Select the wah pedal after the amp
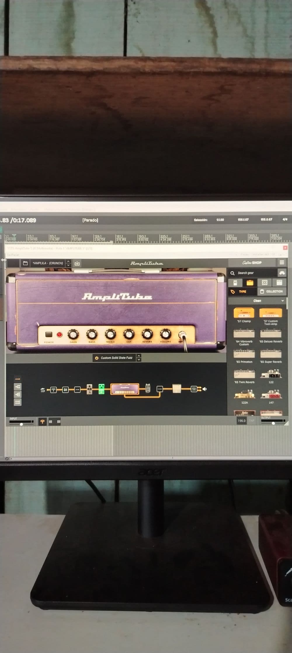Screen dimensions: 292x653 point(148,388)
